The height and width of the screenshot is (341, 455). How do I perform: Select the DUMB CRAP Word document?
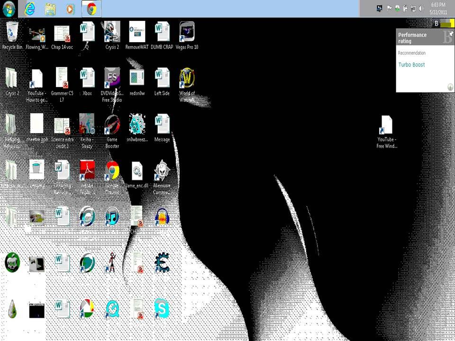pos(162,33)
